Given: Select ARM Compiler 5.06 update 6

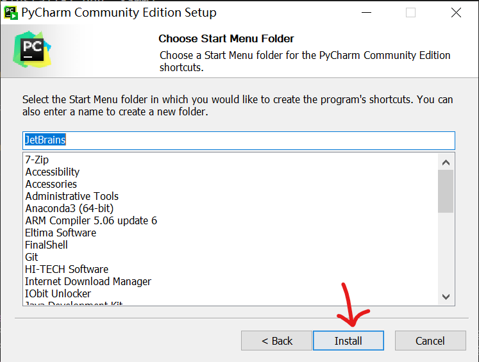Looking at the screenshot, I should point(91,220).
